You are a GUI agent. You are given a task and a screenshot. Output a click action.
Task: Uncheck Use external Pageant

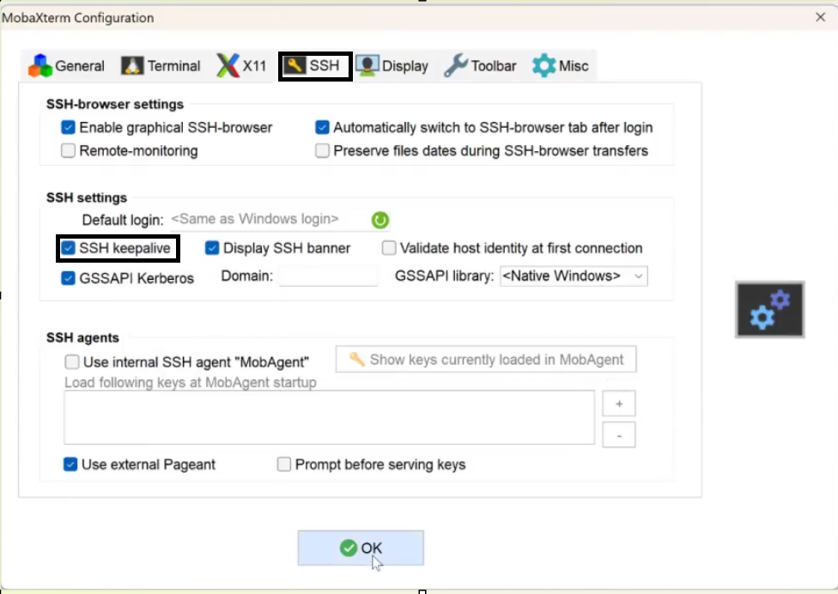[70, 464]
